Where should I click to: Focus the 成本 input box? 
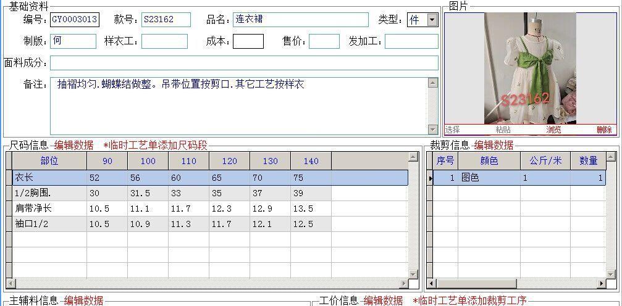point(248,41)
